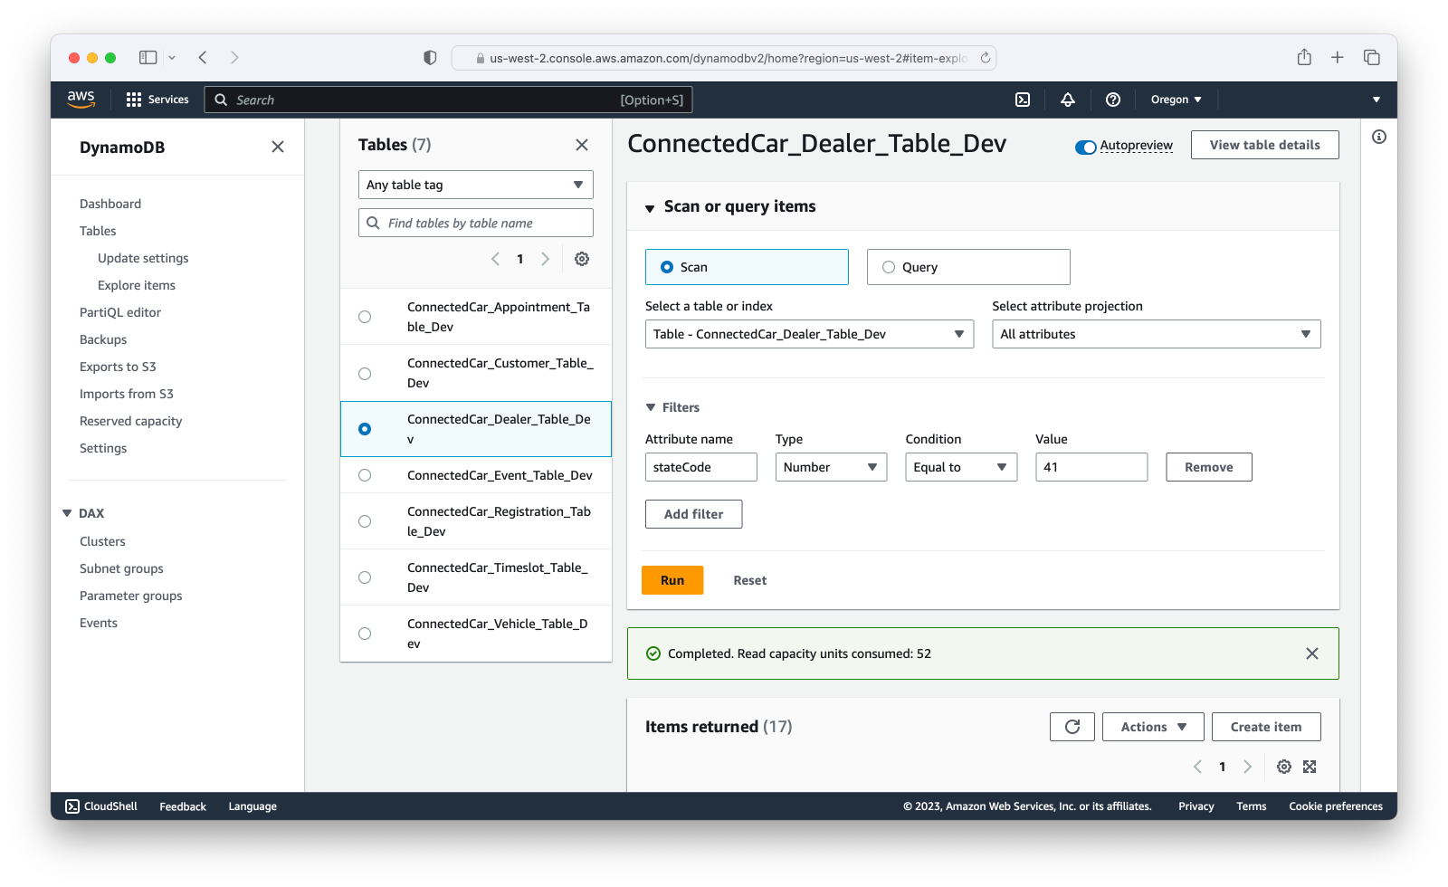Close the DynamoDB navigation sidebar
Viewport: 1448px width, 887px height.
coord(278,147)
